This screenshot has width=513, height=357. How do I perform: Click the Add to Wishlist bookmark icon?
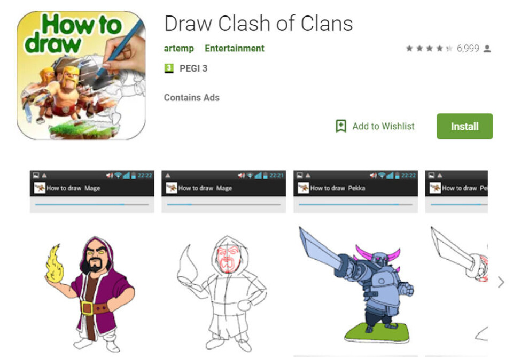tap(341, 126)
